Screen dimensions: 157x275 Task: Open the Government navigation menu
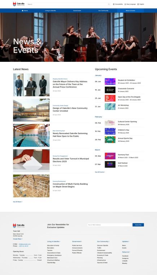tap(77, 10)
